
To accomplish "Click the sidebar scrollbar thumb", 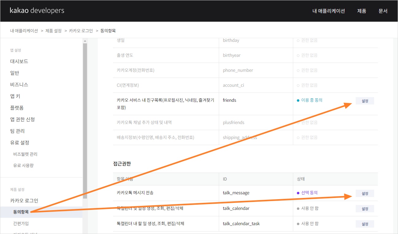I will click(85, 121).
